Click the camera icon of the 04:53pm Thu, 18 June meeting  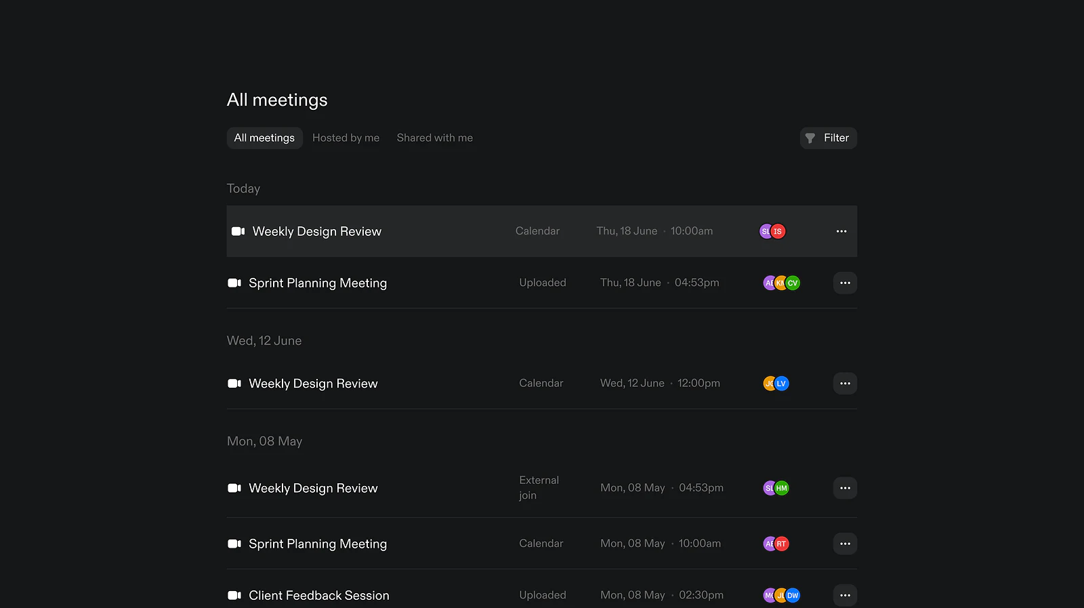234,283
